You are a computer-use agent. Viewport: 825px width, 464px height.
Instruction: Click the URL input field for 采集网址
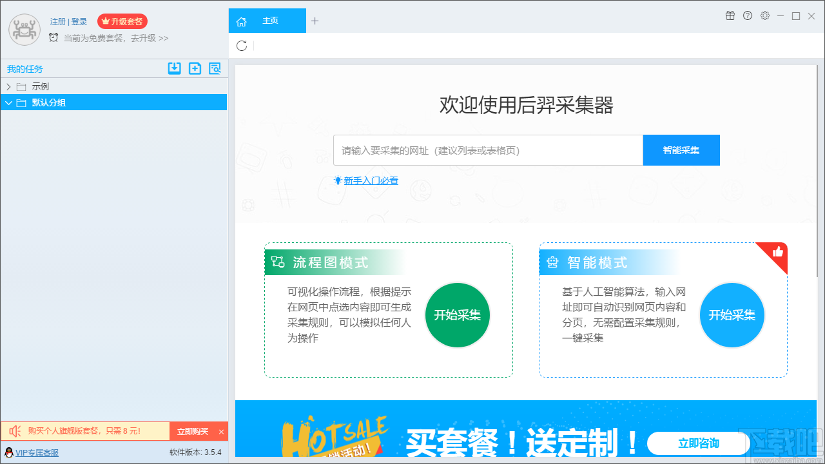pos(488,150)
